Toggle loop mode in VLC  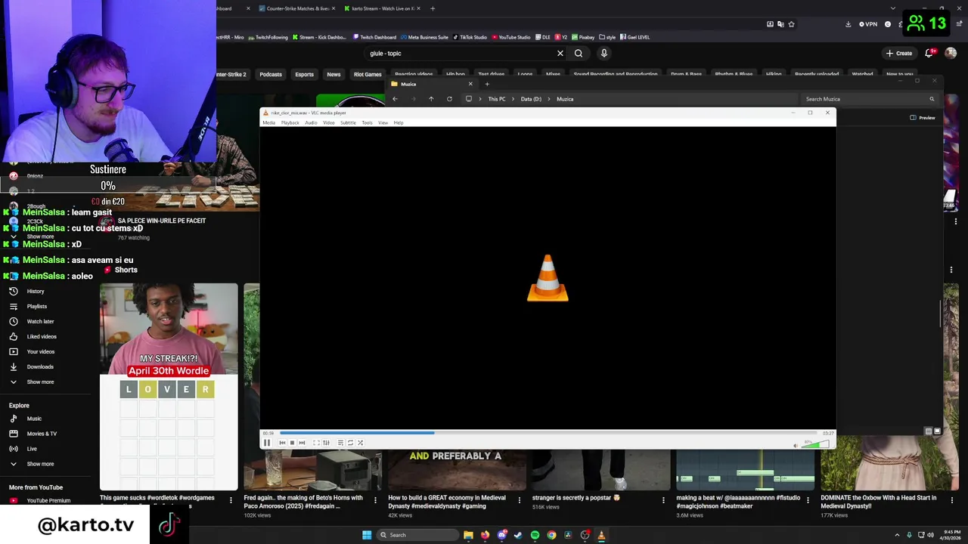point(350,443)
